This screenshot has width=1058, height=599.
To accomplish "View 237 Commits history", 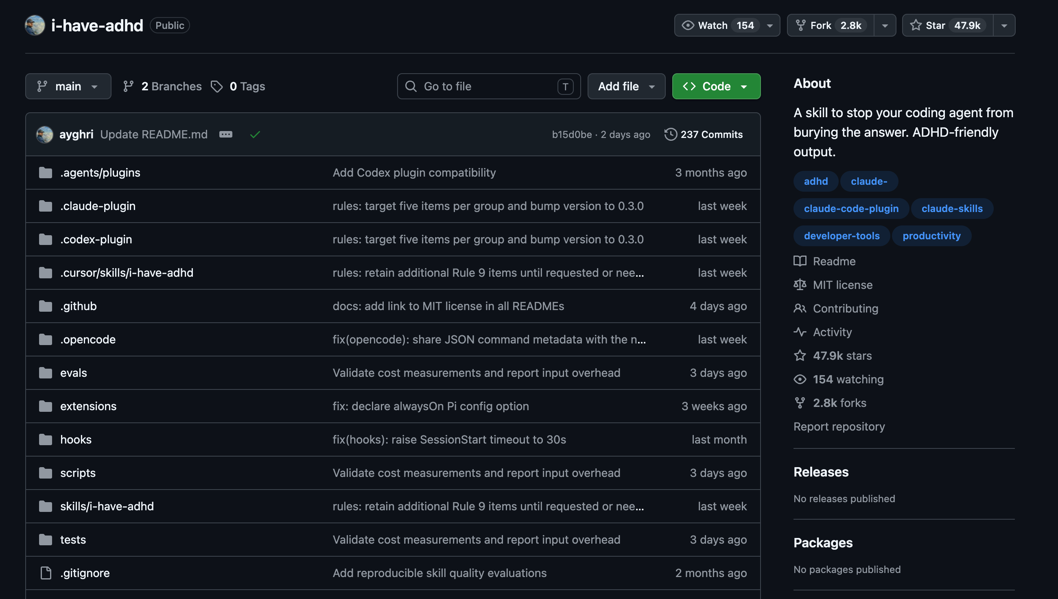I will pyautogui.click(x=704, y=135).
